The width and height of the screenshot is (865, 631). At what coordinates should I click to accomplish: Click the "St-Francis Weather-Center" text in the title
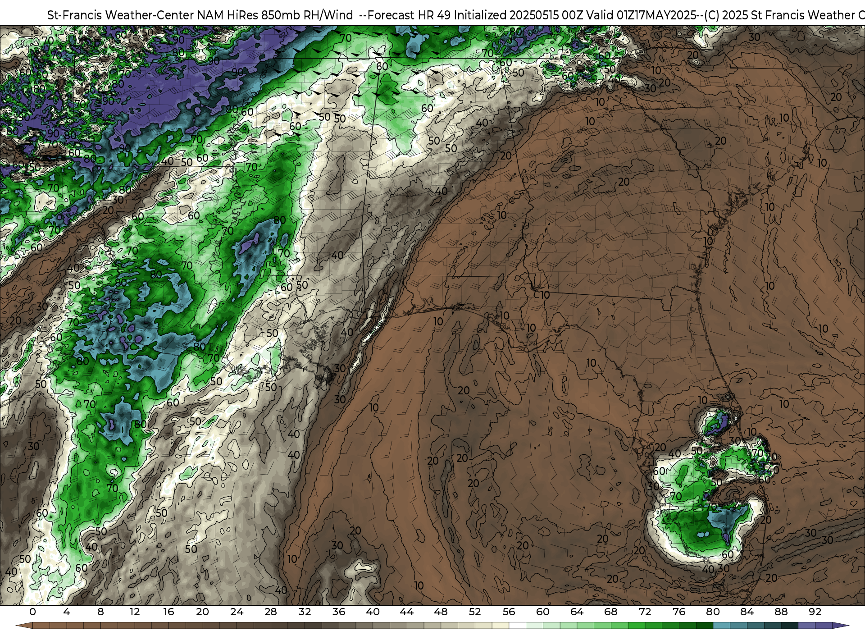pyautogui.click(x=121, y=15)
